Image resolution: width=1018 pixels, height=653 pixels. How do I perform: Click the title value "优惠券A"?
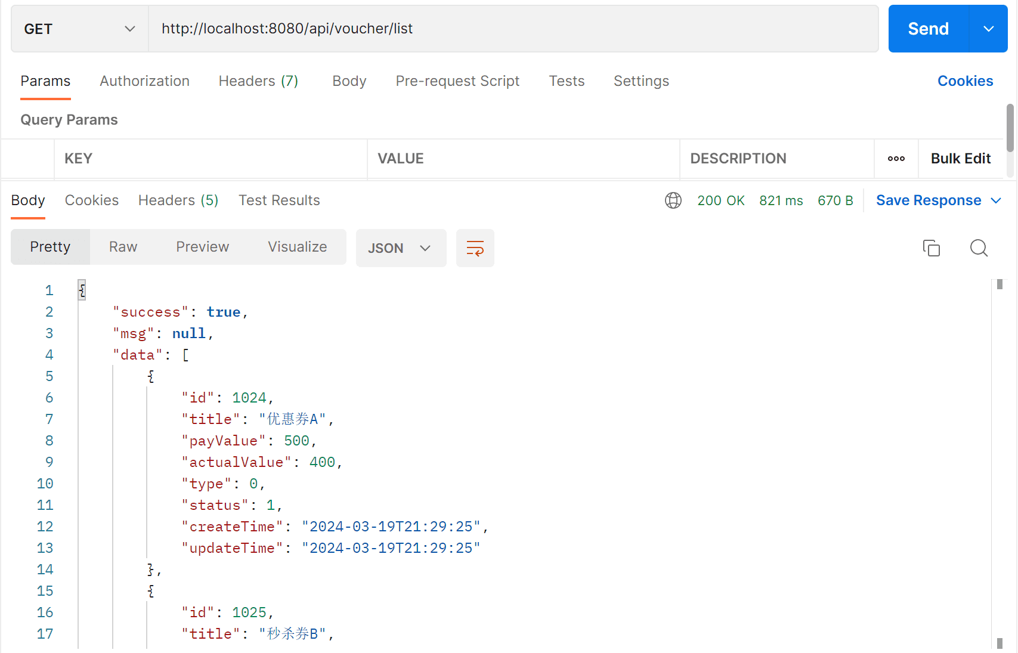tap(292, 419)
